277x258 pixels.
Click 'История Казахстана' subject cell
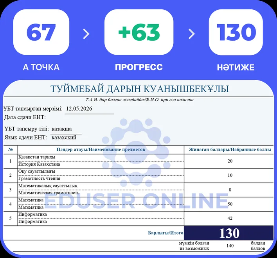[101, 165]
